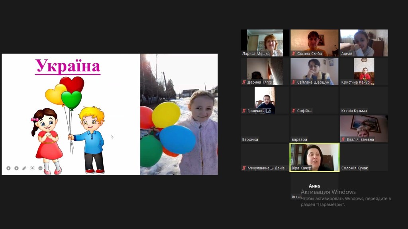The height and width of the screenshot is (229, 408).
Task: Open the pen annotation tool on the slide
Action: click(x=24, y=168)
